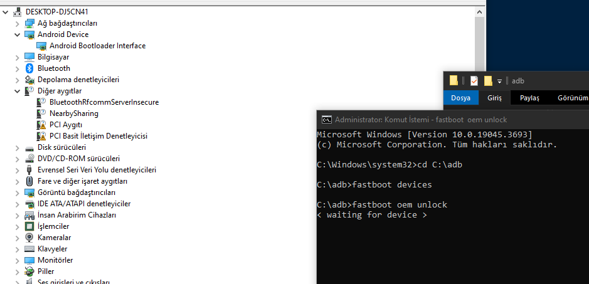Select the NearbySharing device entry
Screen dimensions: 589x284
click(73, 113)
